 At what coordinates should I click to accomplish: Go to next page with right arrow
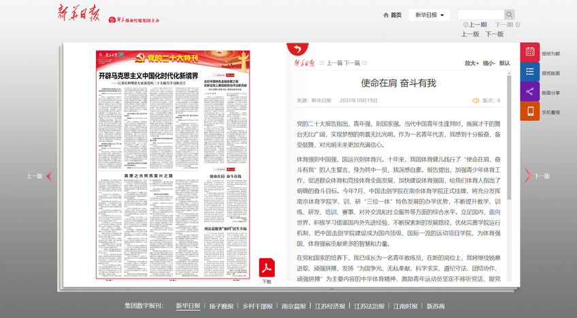click(527, 175)
